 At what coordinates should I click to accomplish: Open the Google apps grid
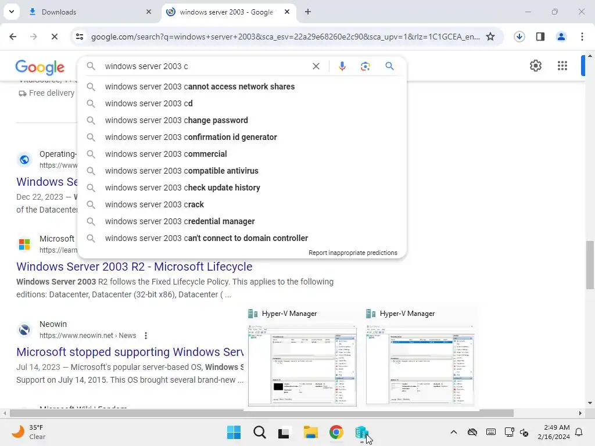(x=562, y=66)
